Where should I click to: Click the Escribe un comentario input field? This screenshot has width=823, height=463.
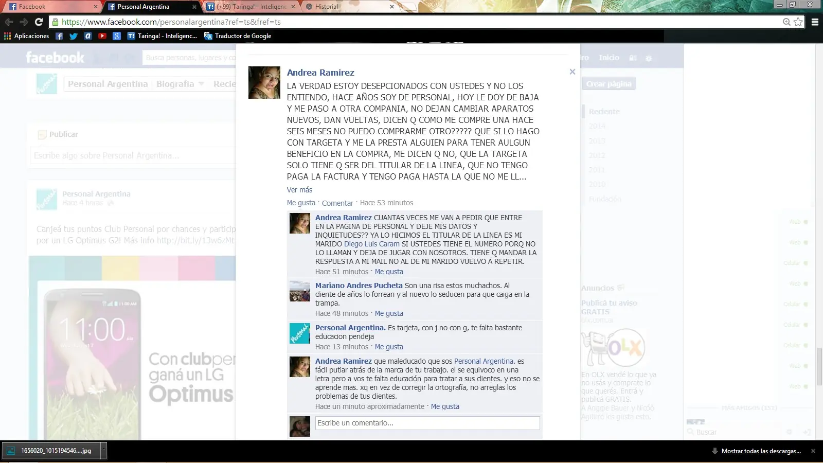point(427,423)
